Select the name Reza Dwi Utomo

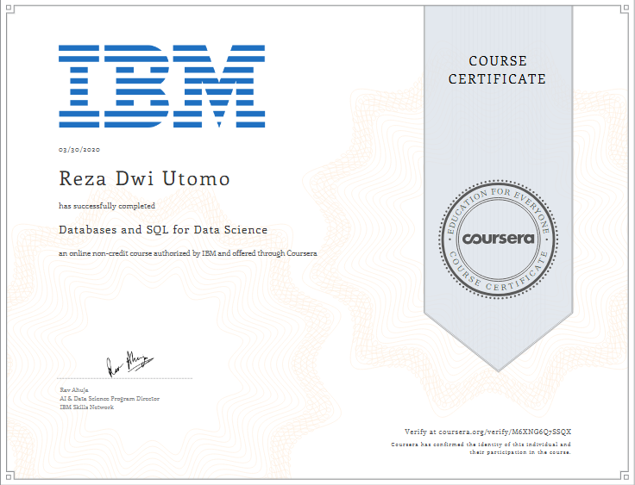[x=145, y=178]
